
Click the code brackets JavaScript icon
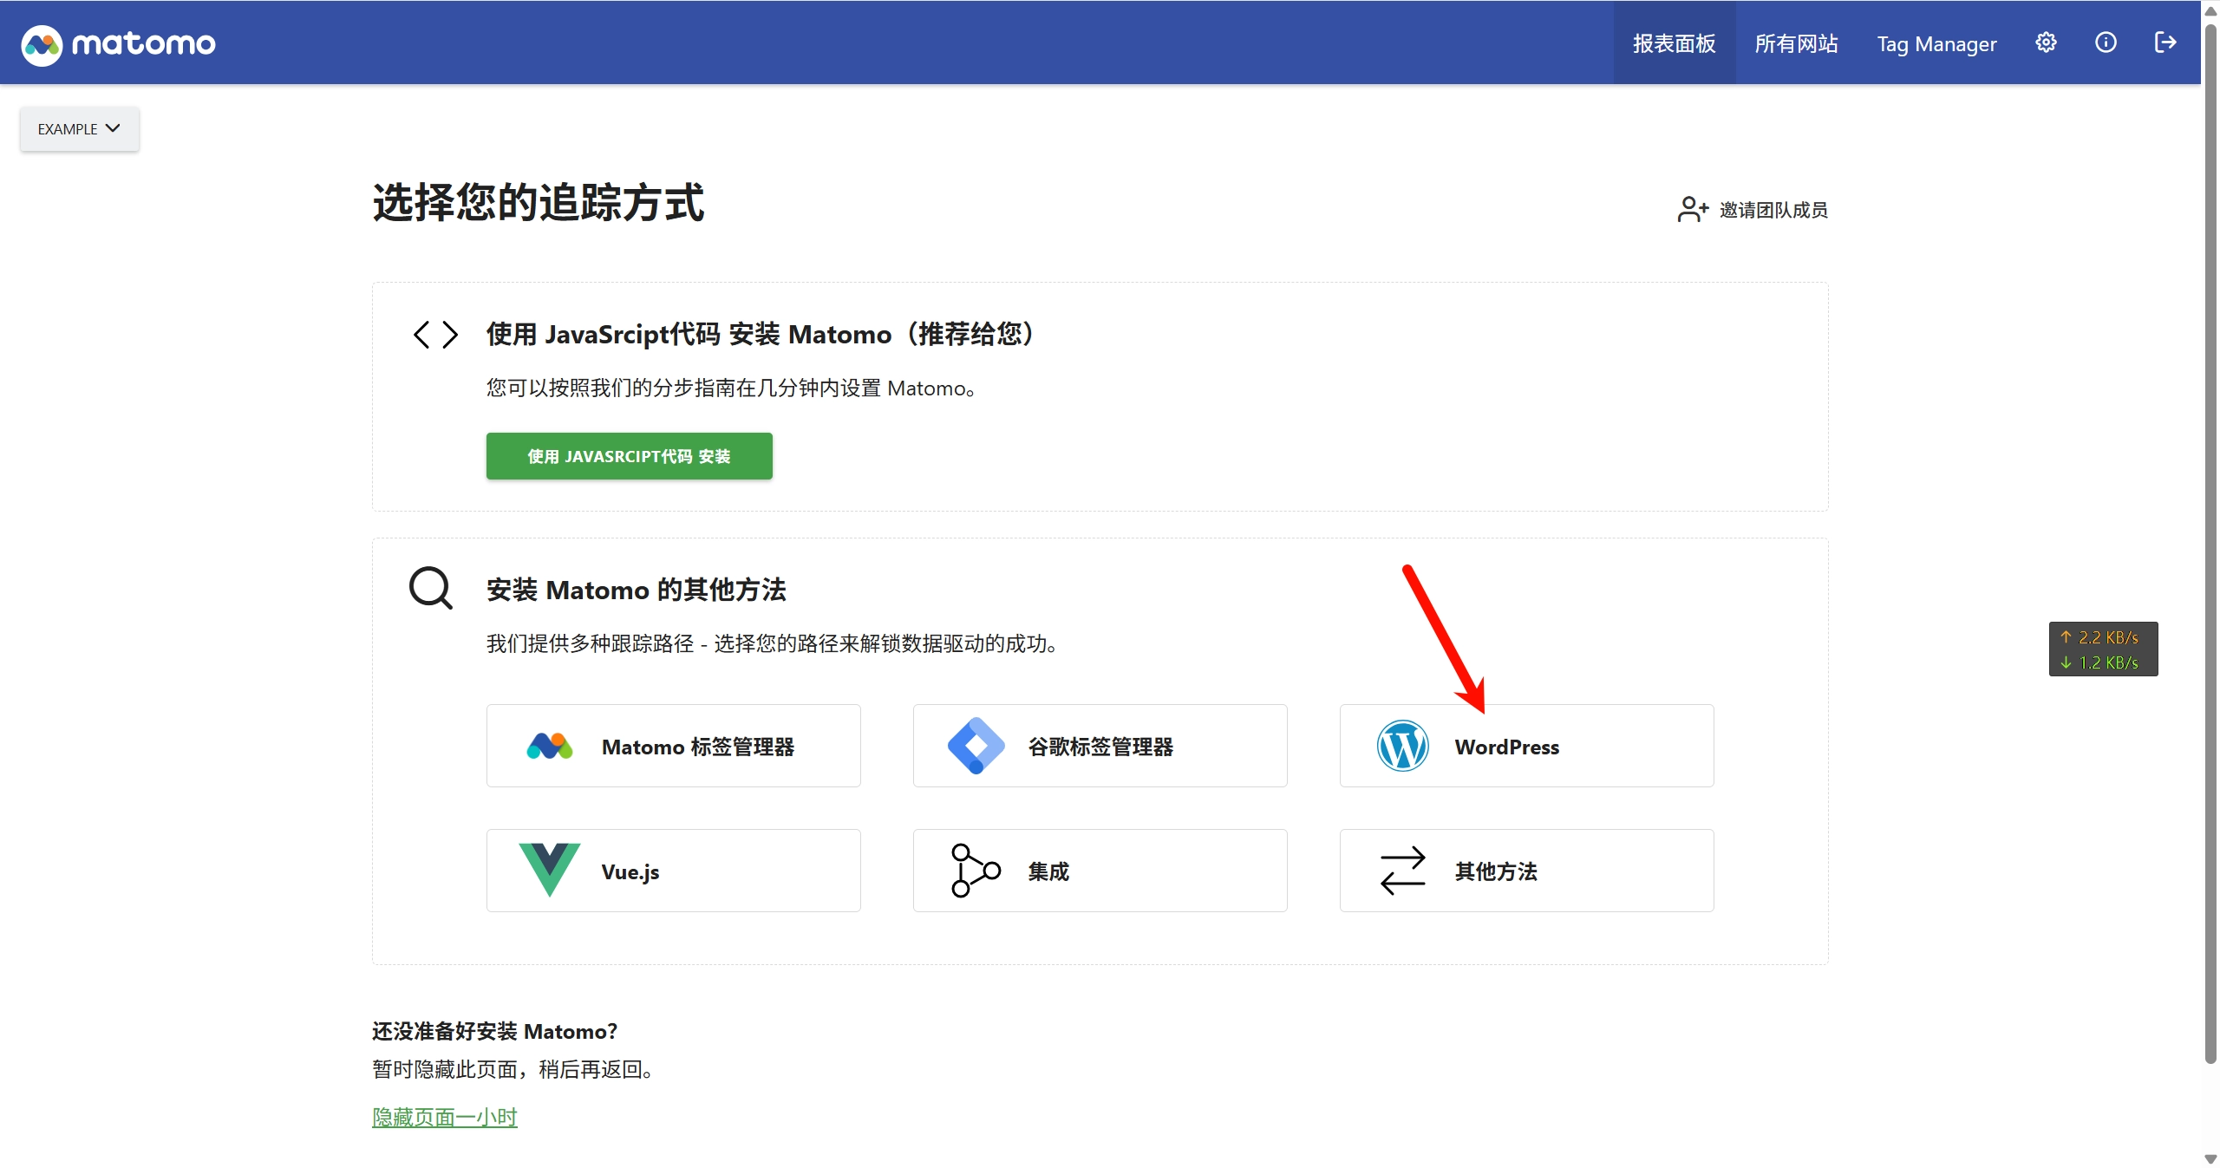(x=435, y=335)
